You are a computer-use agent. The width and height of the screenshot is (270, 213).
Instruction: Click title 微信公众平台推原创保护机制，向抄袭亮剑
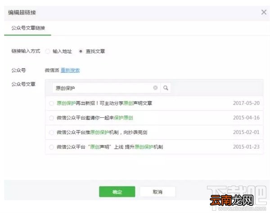pos(102,133)
